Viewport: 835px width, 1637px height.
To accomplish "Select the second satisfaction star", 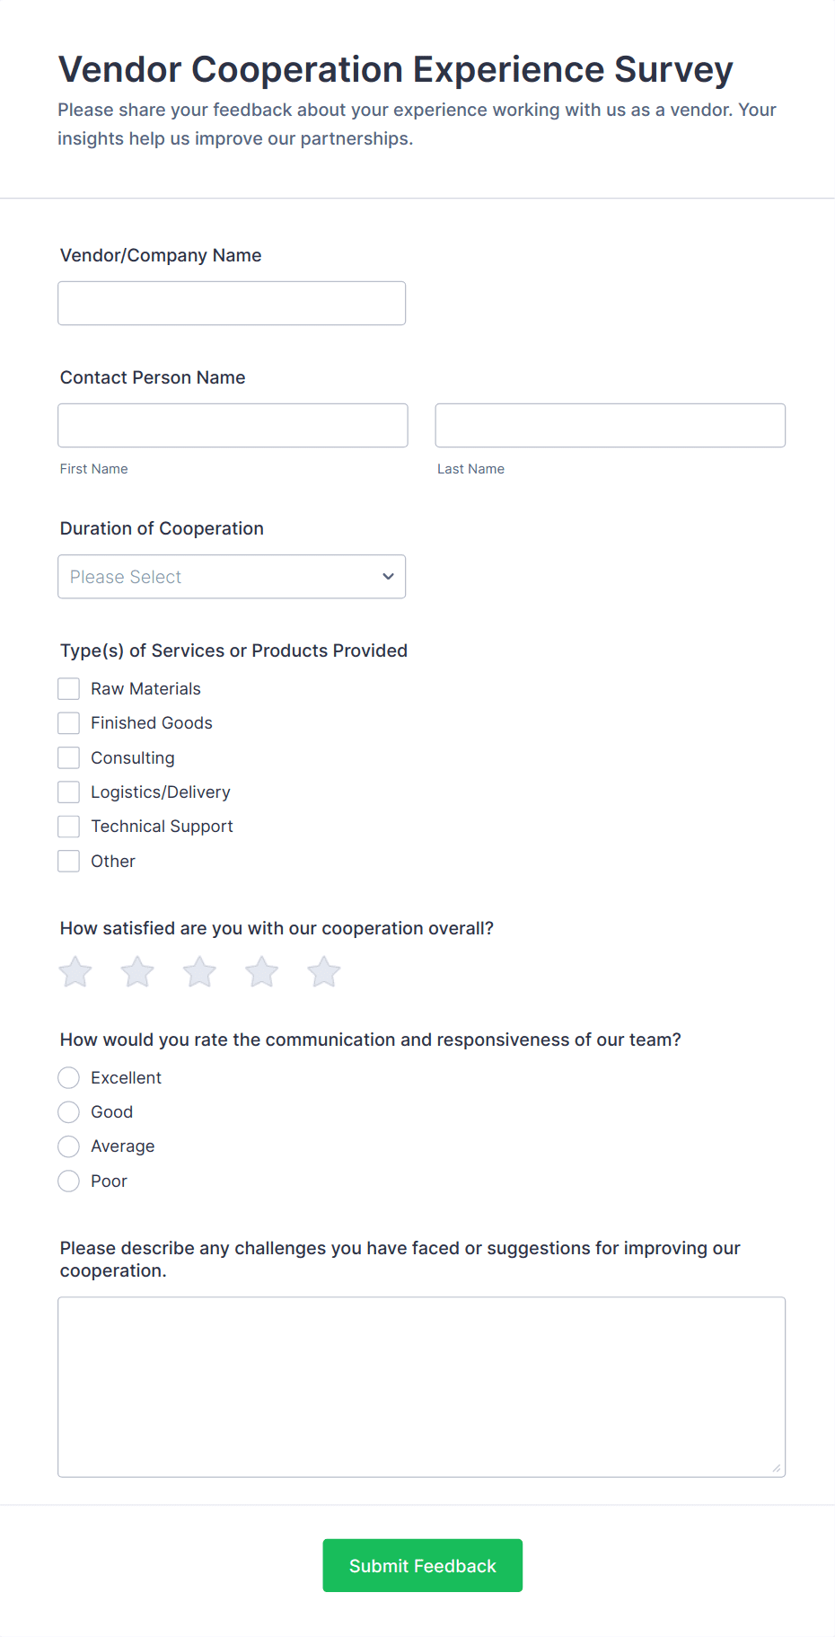I will [137, 972].
